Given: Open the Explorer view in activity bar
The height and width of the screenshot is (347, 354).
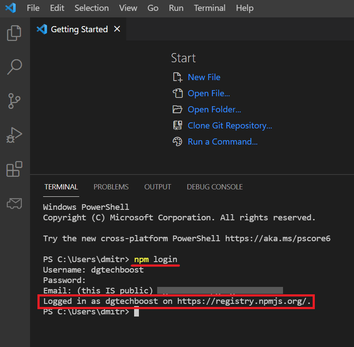Looking at the screenshot, I should click(x=14, y=33).
